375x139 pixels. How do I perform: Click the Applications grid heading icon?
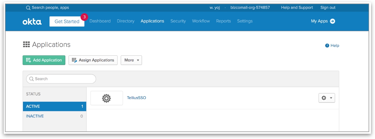click(26, 44)
